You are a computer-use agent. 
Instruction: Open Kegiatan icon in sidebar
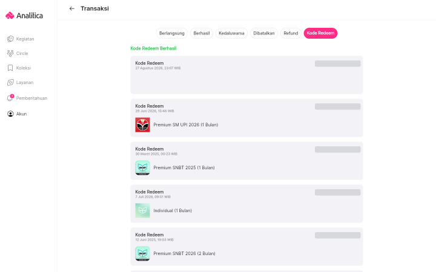pyautogui.click(x=10, y=39)
